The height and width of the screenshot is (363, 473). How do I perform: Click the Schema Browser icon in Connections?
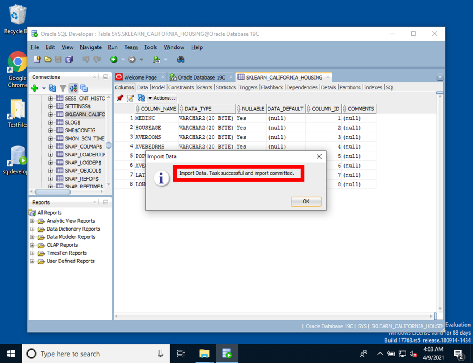(84, 88)
